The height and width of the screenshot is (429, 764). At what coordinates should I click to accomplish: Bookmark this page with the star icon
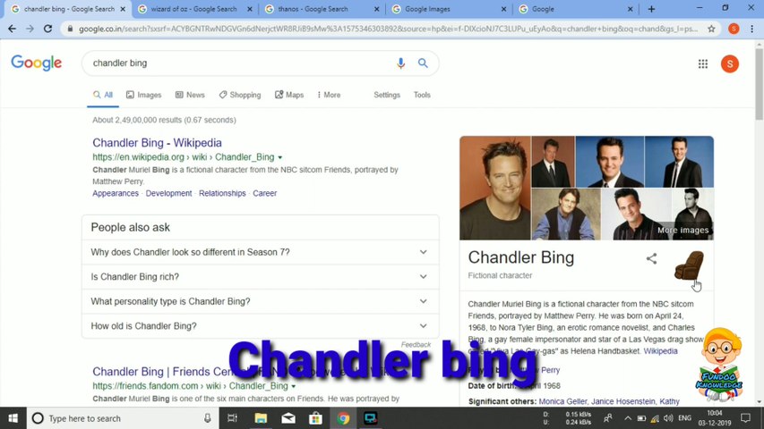(x=711, y=29)
